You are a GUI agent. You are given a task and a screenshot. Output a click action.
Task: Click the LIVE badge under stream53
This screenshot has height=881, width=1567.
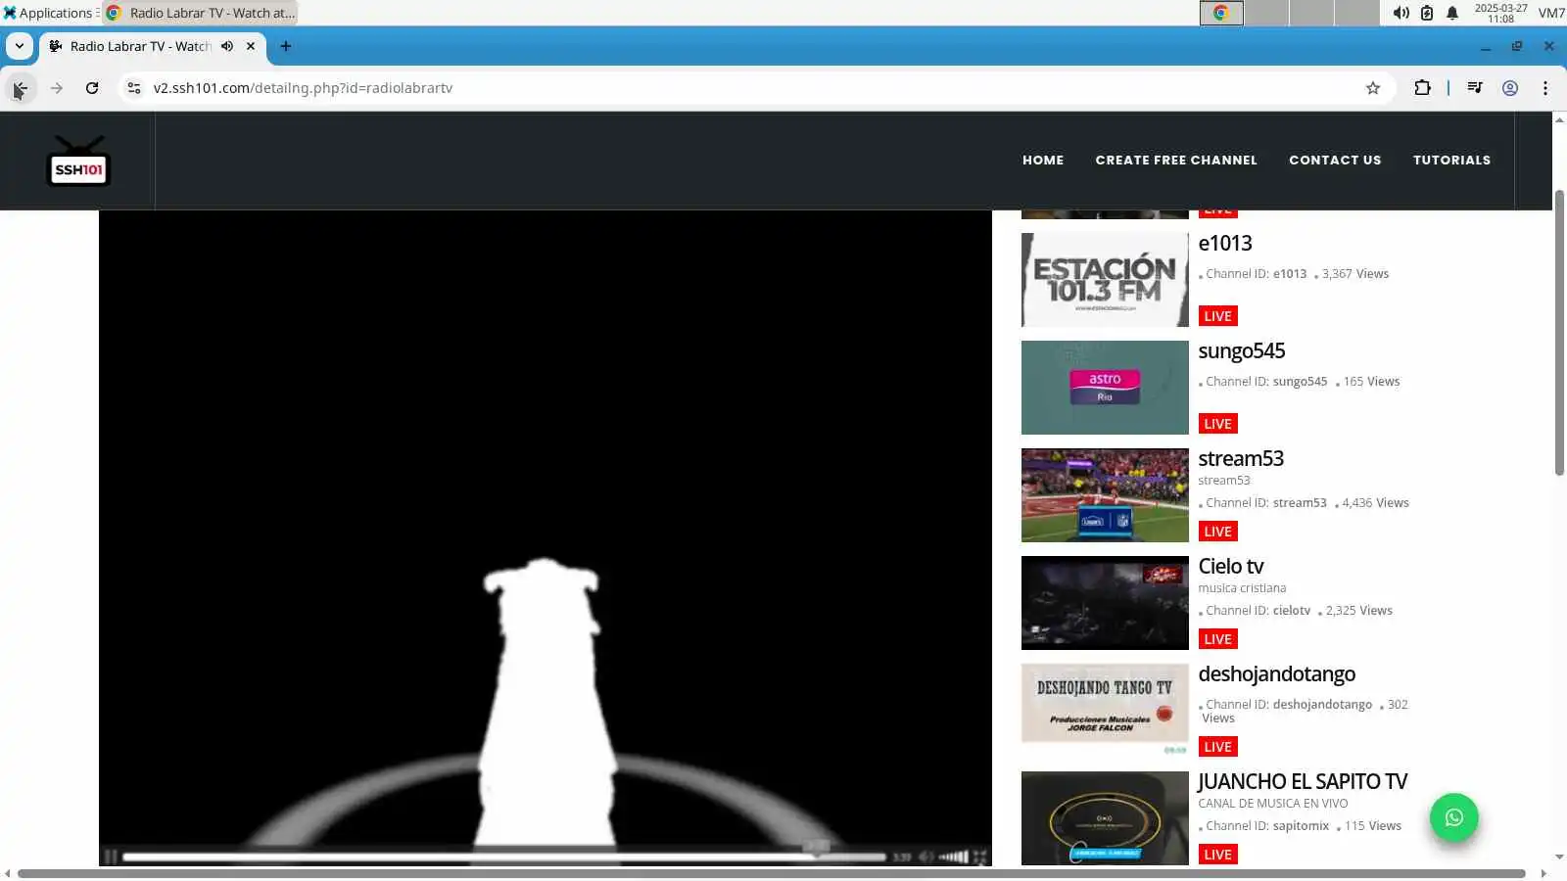[1218, 532]
